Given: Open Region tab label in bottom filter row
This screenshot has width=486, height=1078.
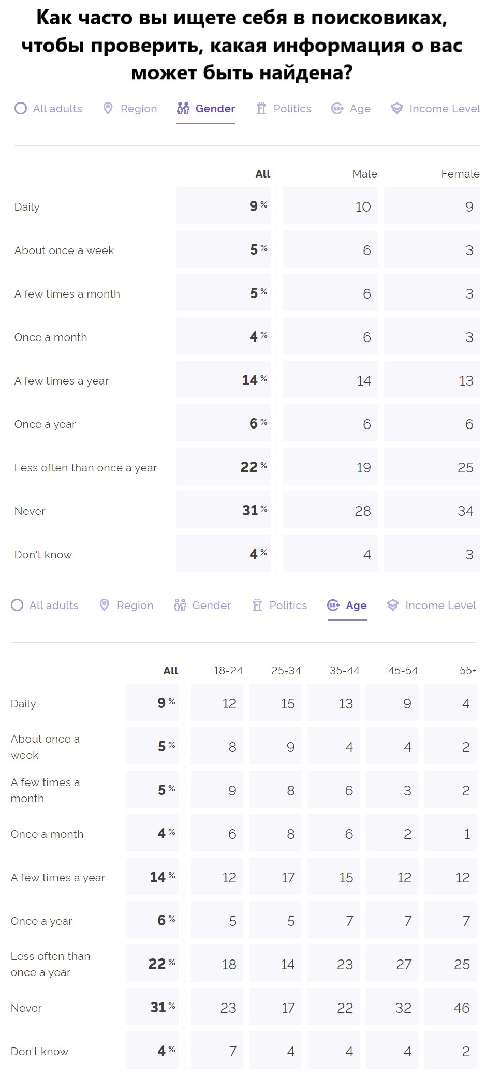Looking at the screenshot, I should [135, 606].
